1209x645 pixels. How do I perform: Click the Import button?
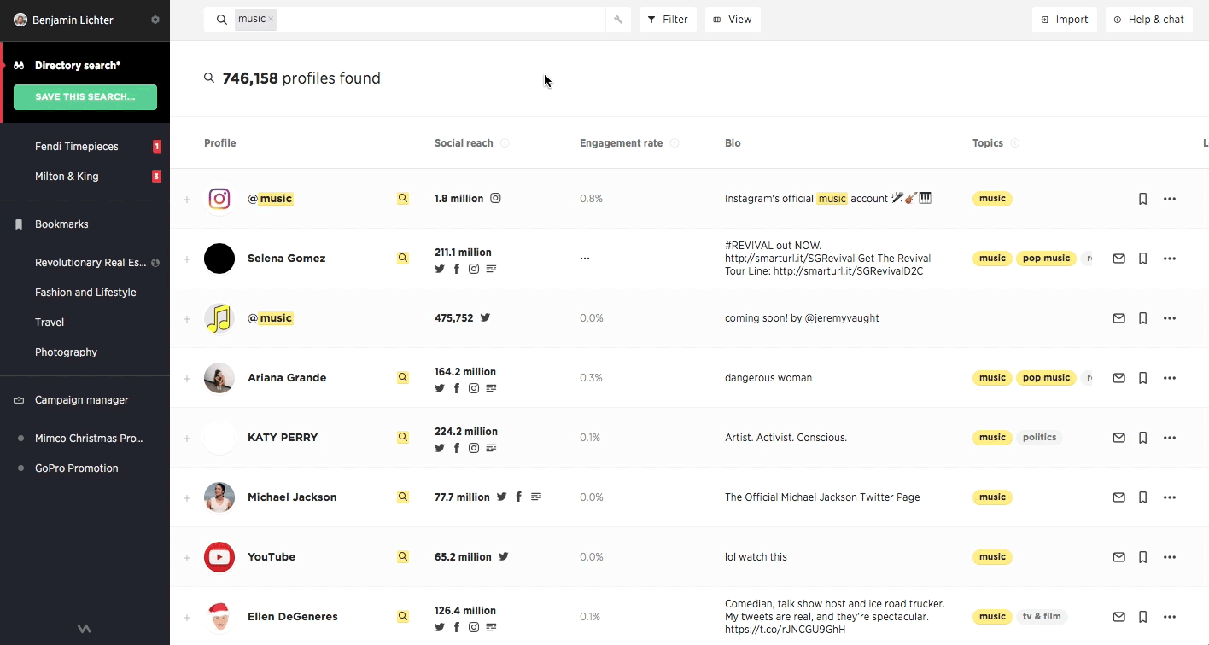(1065, 20)
